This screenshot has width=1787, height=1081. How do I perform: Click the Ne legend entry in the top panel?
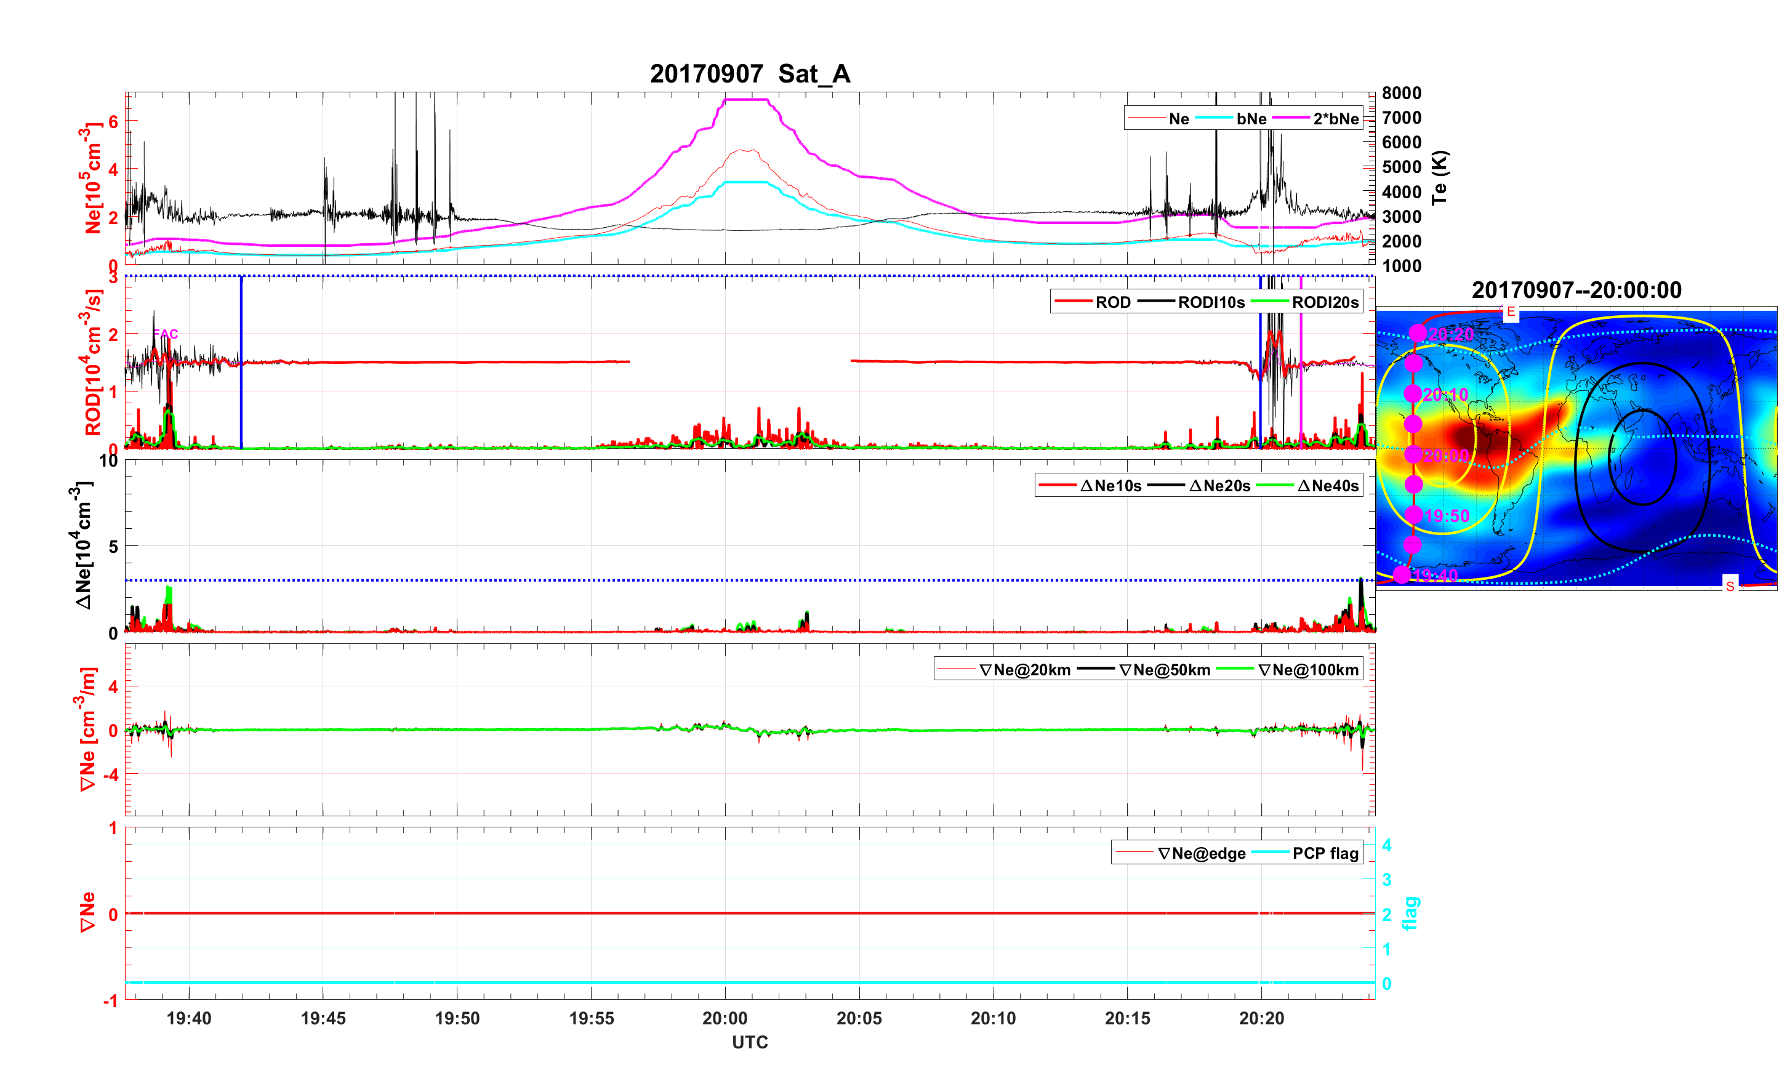coord(1179,119)
